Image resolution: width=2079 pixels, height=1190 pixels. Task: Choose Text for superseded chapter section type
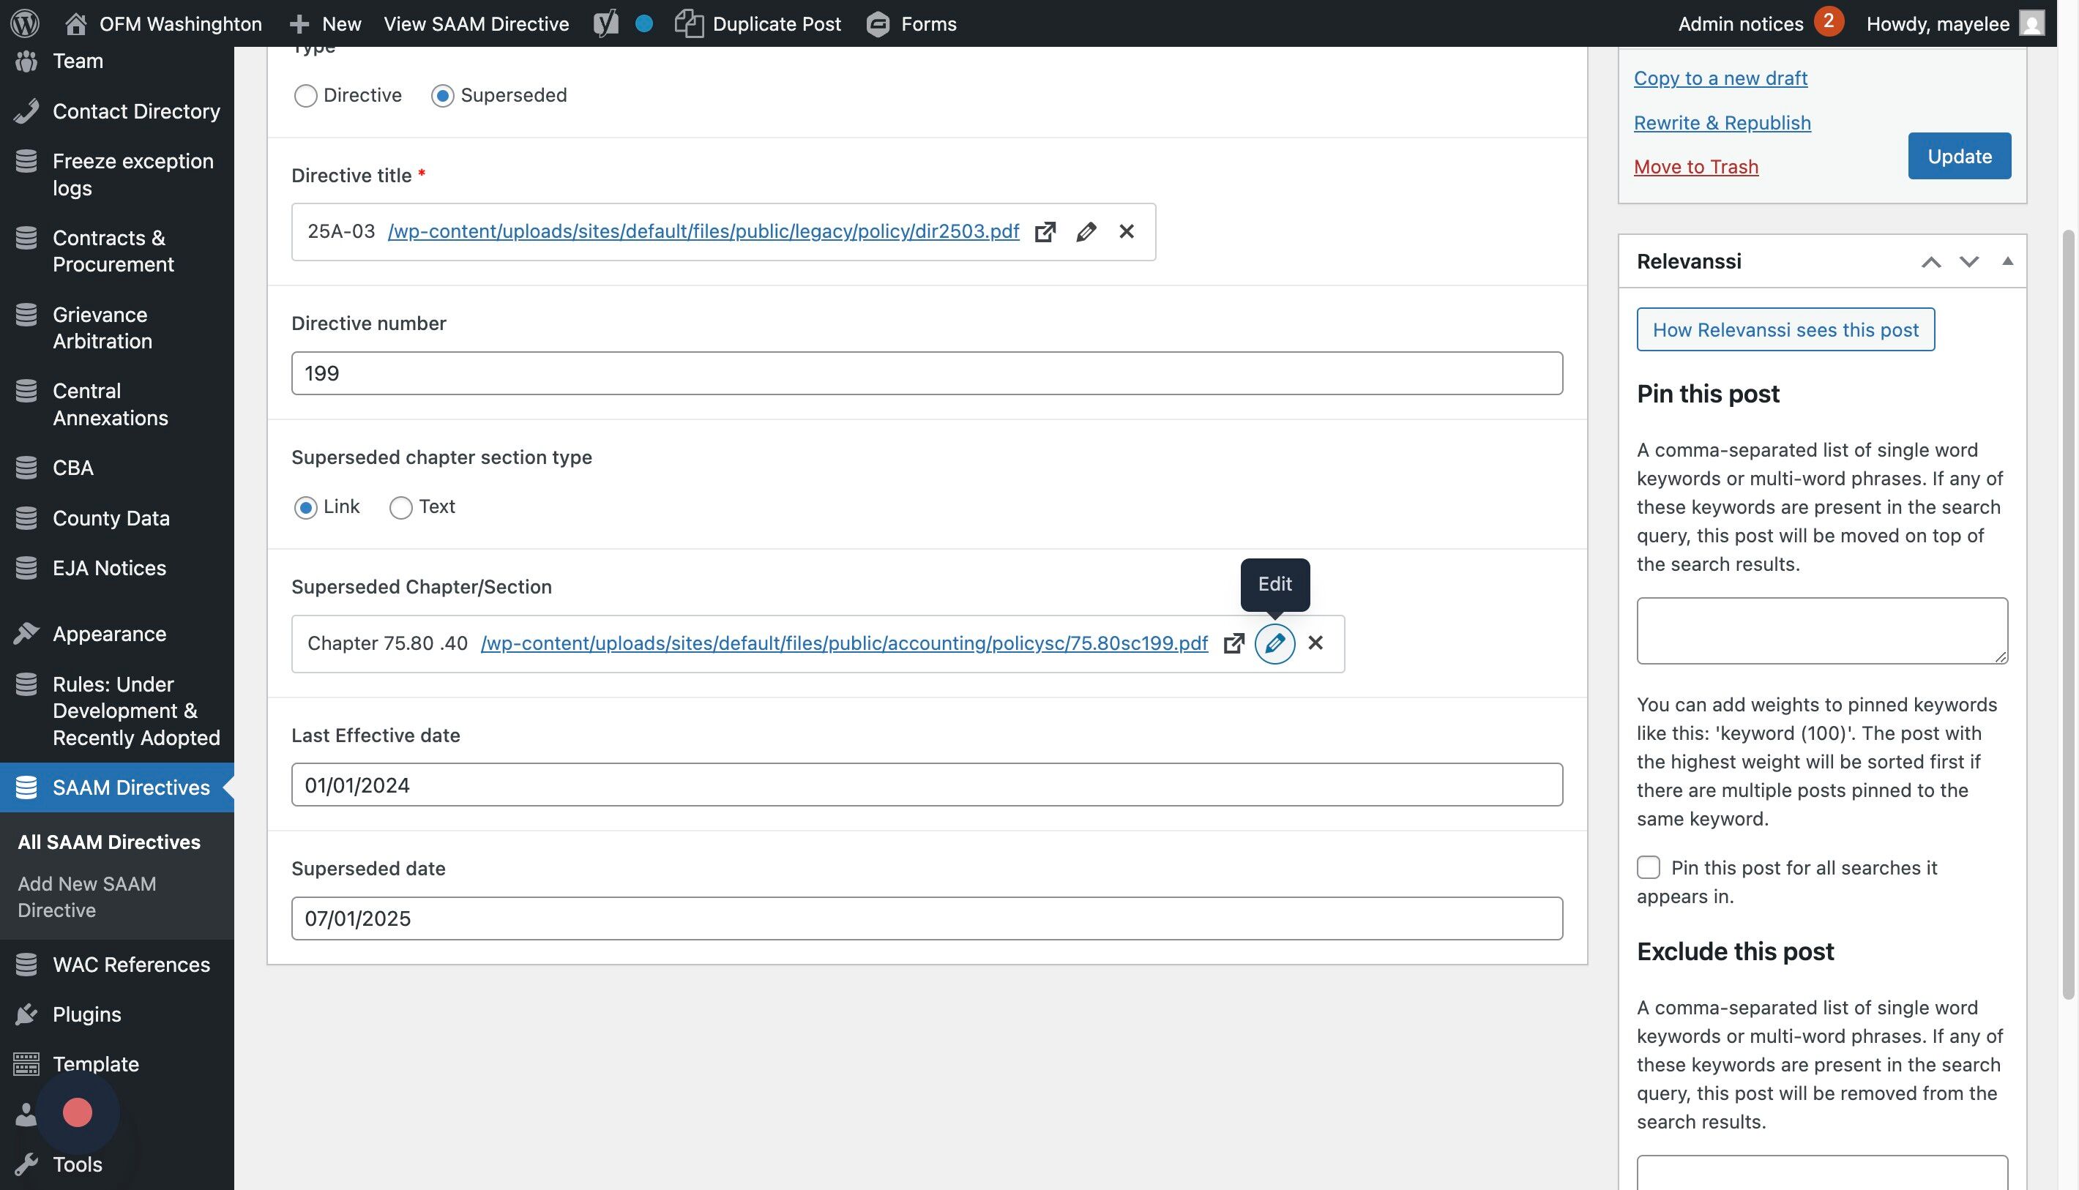pyautogui.click(x=400, y=508)
